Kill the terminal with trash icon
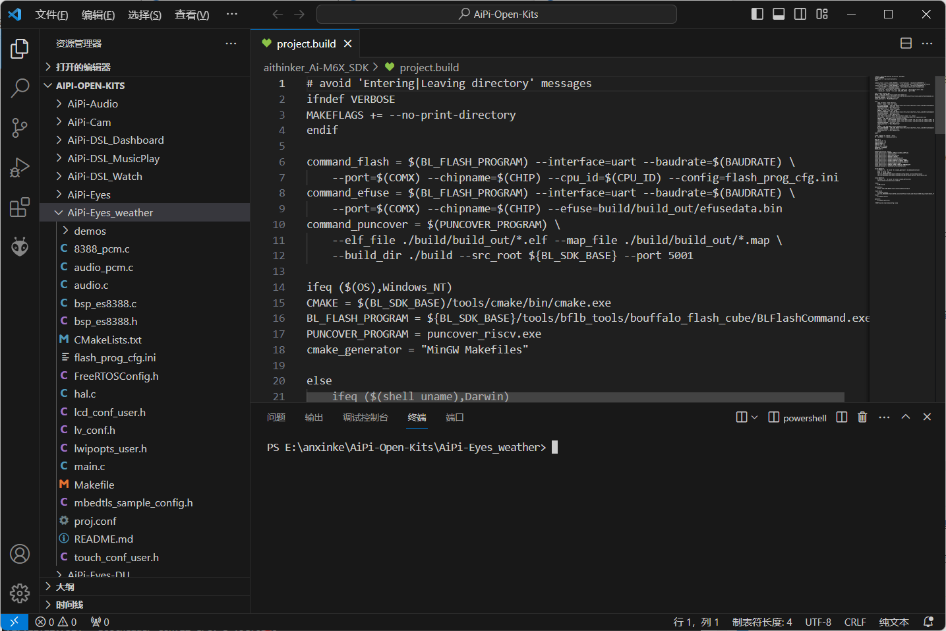 click(x=862, y=417)
